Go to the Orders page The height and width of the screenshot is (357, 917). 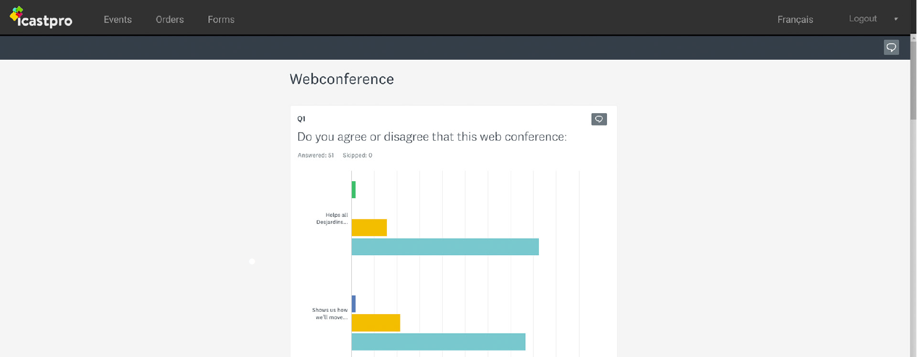(169, 19)
